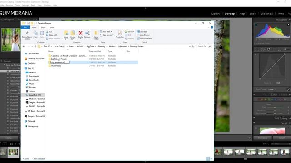291x163 pixels.
Task: Click Lightroom segment in address bar
Action: (x=122, y=46)
